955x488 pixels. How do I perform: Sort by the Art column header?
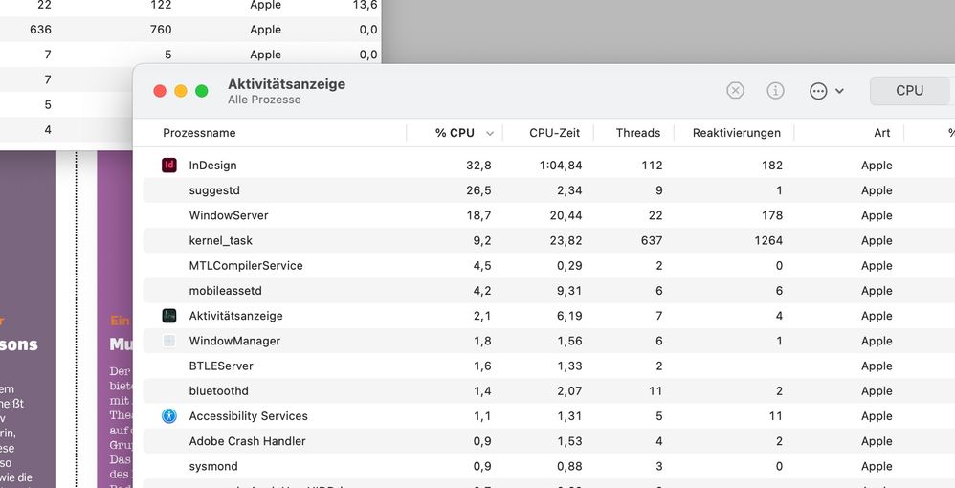882,133
